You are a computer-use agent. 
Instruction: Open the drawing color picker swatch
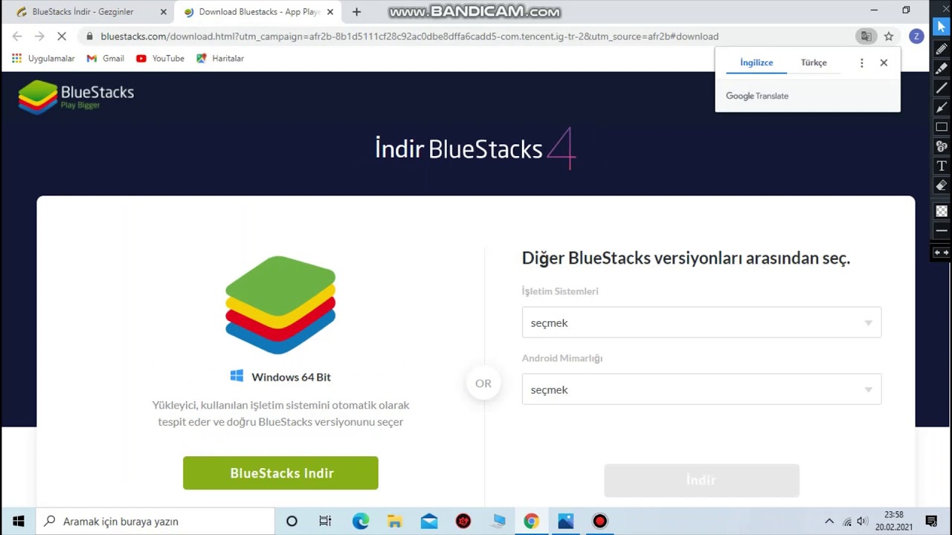[942, 211]
